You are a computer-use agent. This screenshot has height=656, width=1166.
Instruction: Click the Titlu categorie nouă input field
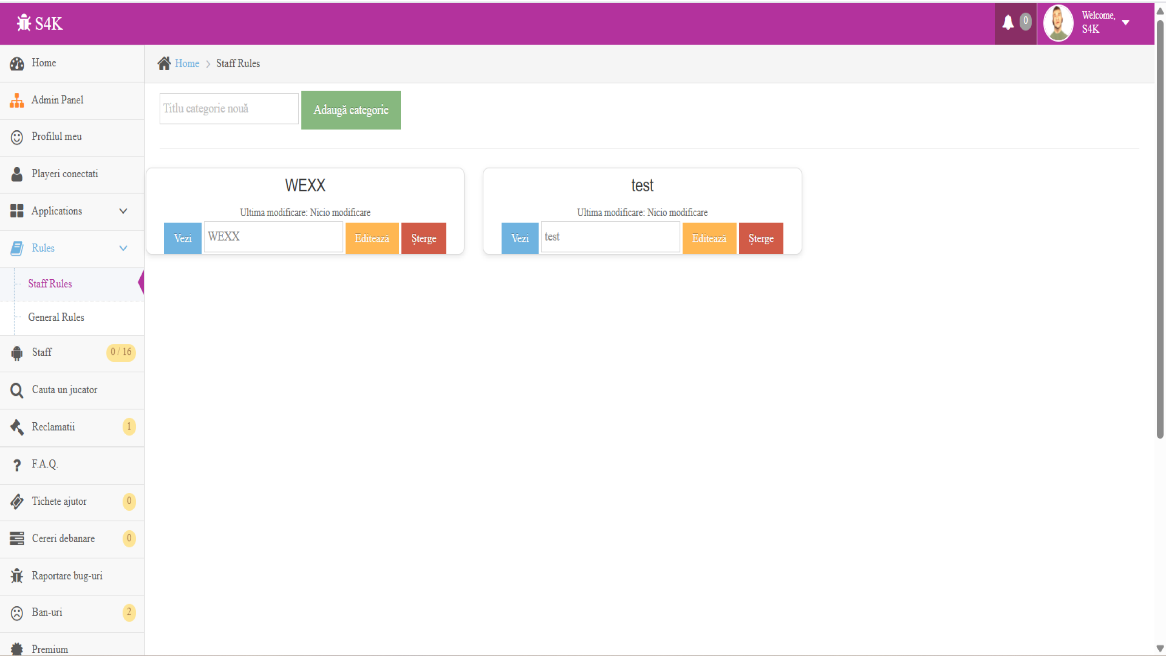click(229, 109)
